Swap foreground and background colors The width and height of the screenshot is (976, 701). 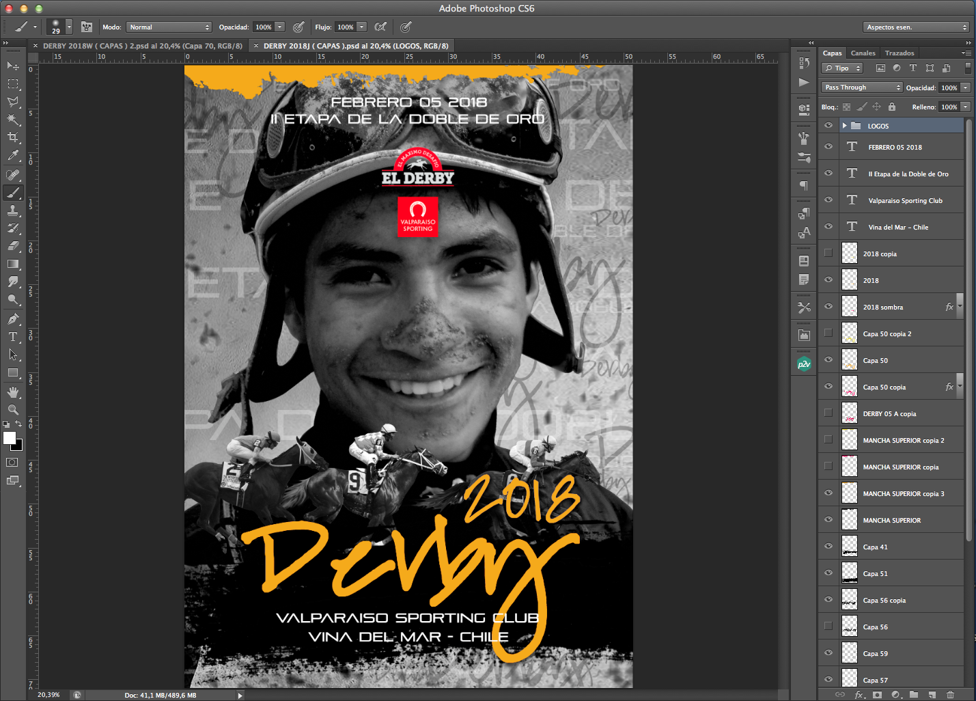tap(19, 424)
